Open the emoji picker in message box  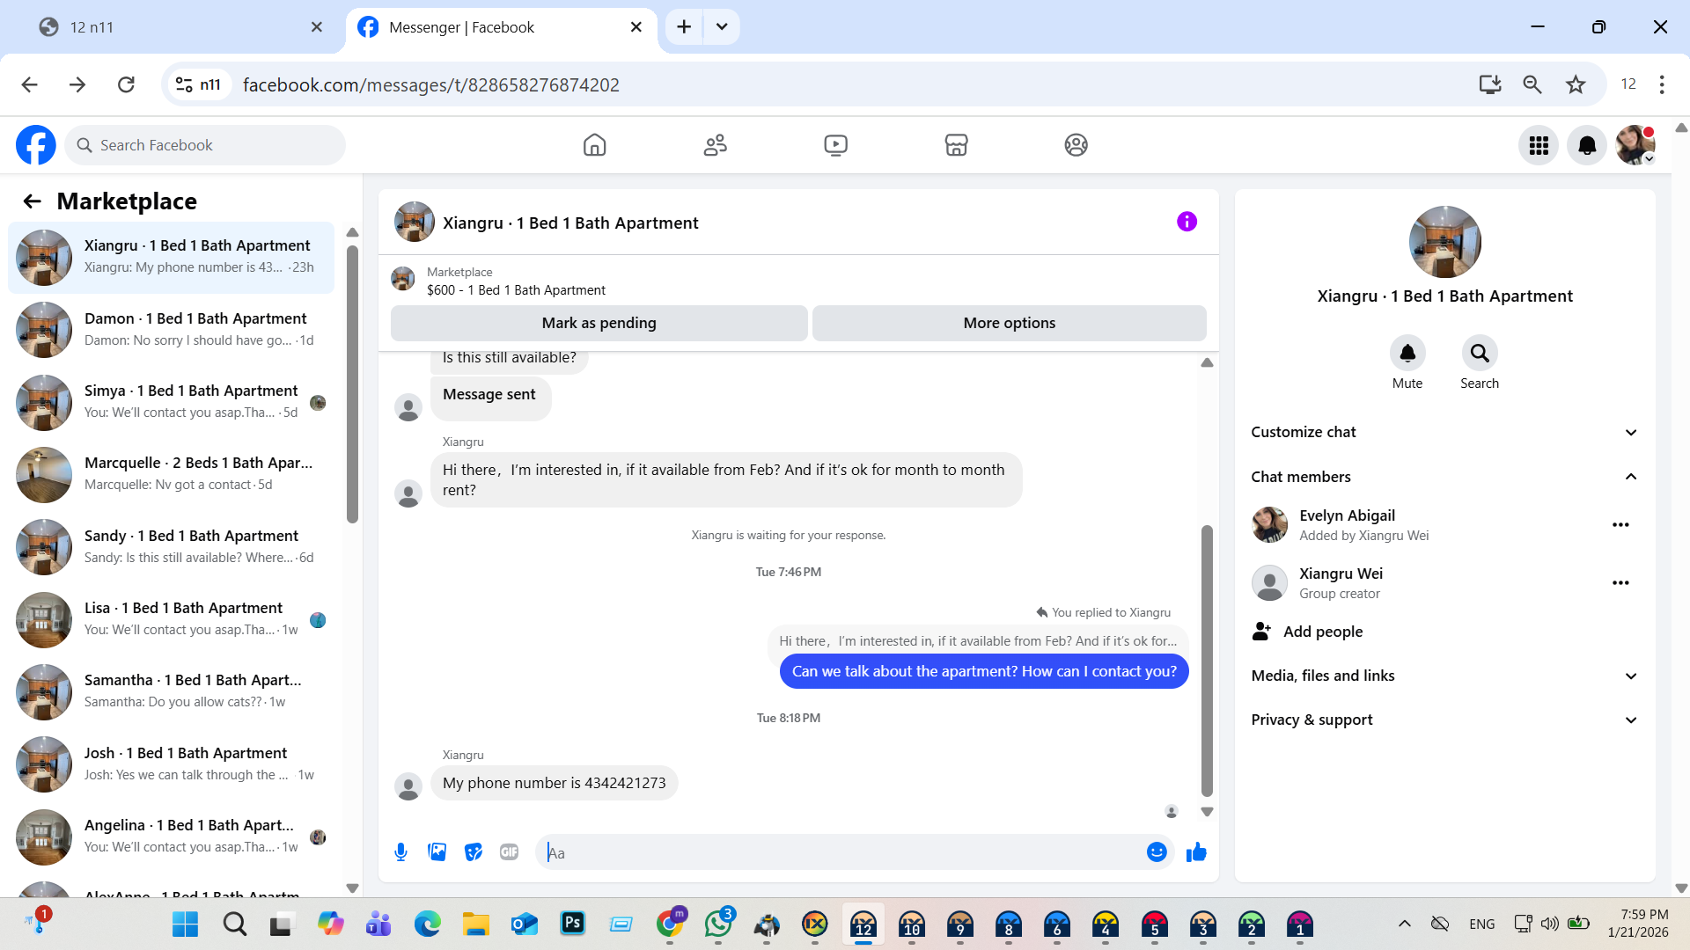1157,852
